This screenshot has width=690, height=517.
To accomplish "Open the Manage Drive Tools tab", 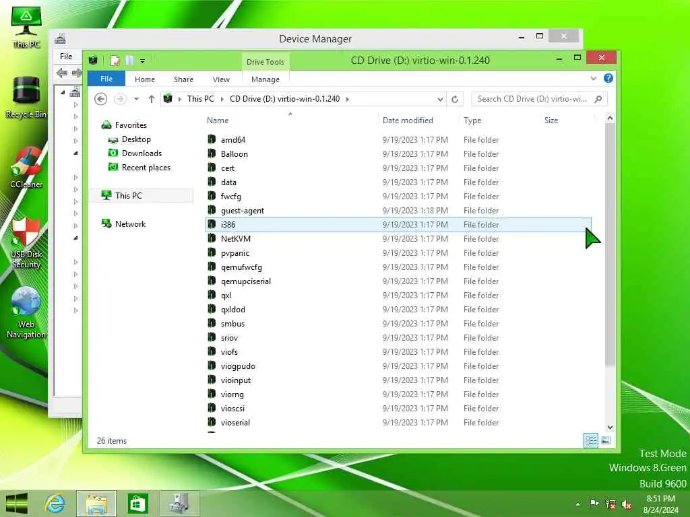I will 265,79.
